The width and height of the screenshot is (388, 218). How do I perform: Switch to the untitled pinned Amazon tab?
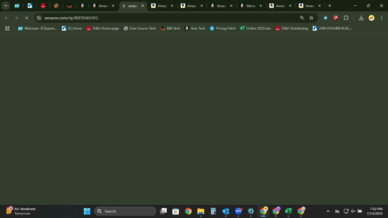click(x=82, y=6)
